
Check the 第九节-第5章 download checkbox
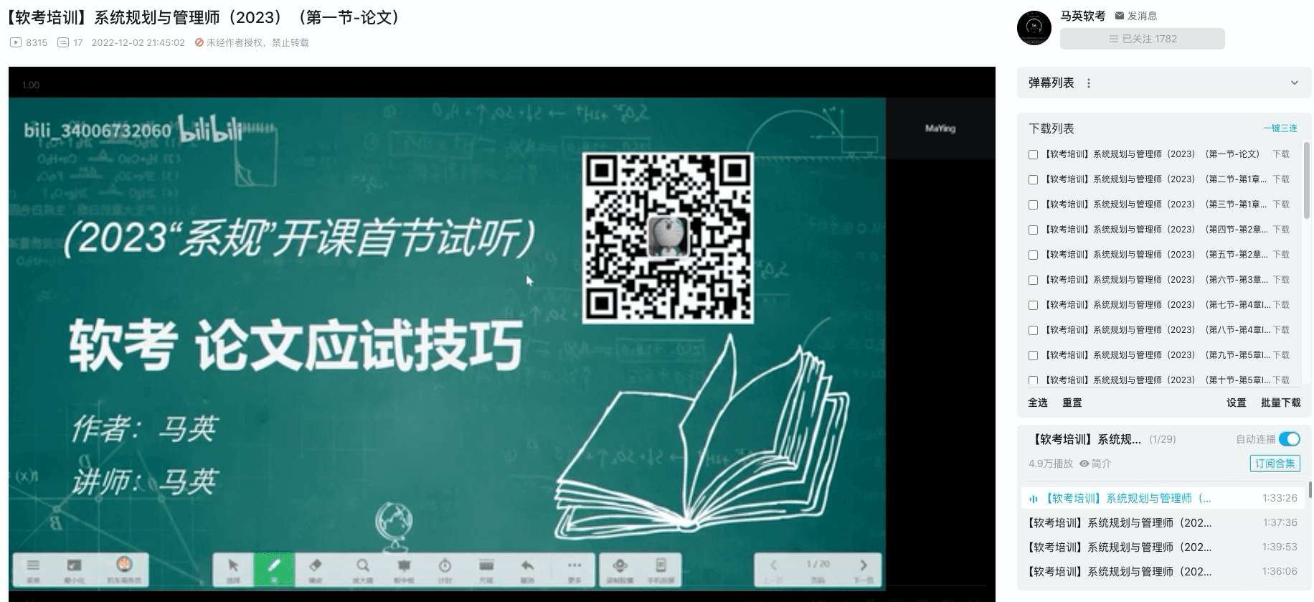(x=1033, y=355)
